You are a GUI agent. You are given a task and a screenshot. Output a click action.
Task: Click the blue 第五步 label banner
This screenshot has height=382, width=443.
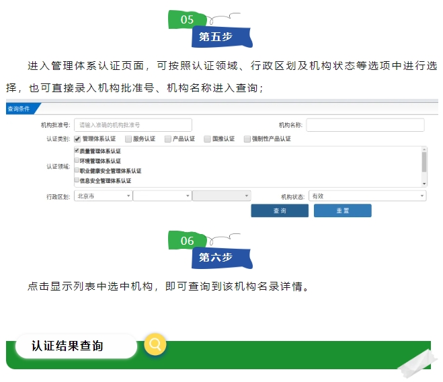click(216, 37)
